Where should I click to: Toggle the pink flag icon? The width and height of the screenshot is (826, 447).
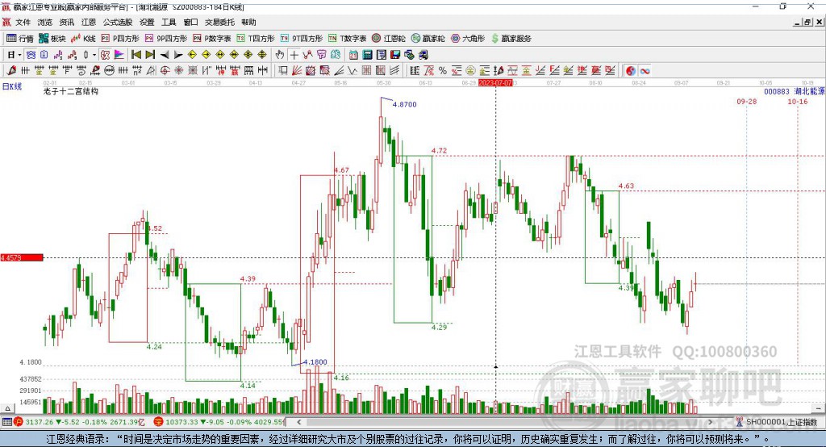click(119, 55)
